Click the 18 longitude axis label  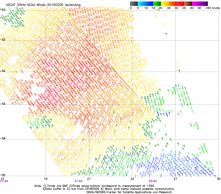point(45,179)
